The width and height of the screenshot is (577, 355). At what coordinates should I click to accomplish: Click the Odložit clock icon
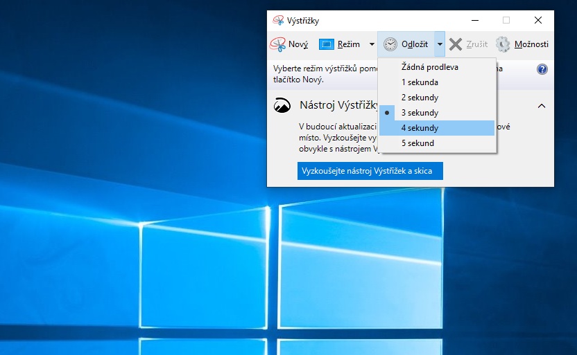pyautogui.click(x=390, y=44)
